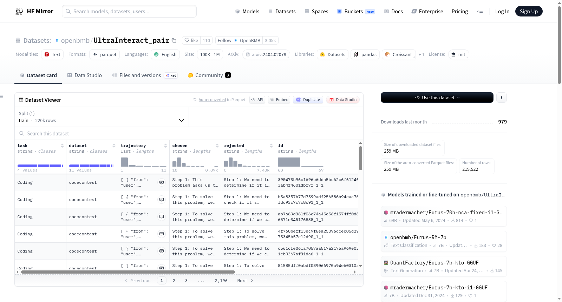
Task: Expand trajectory chat icon in fifth row
Action: [x=162, y=251]
